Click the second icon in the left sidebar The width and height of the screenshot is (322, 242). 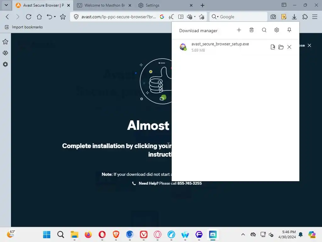pos(5,53)
